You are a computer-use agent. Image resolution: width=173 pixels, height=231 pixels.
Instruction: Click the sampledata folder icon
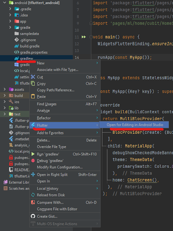tap(17, 34)
